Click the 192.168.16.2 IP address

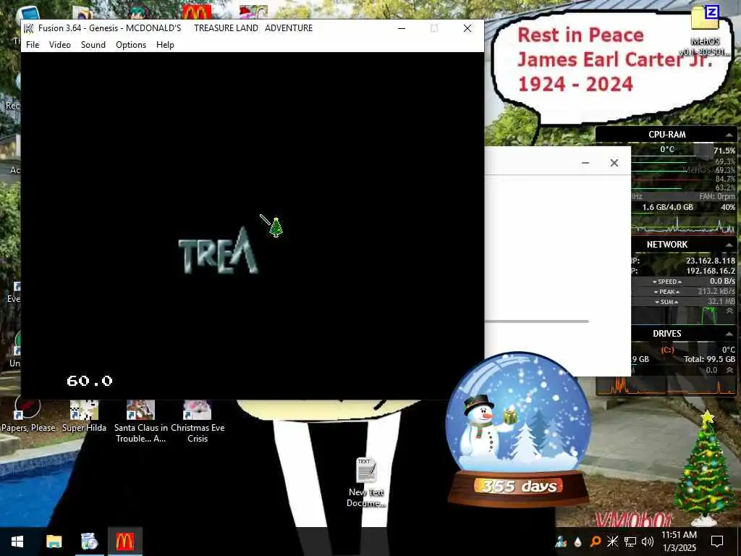[711, 271]
